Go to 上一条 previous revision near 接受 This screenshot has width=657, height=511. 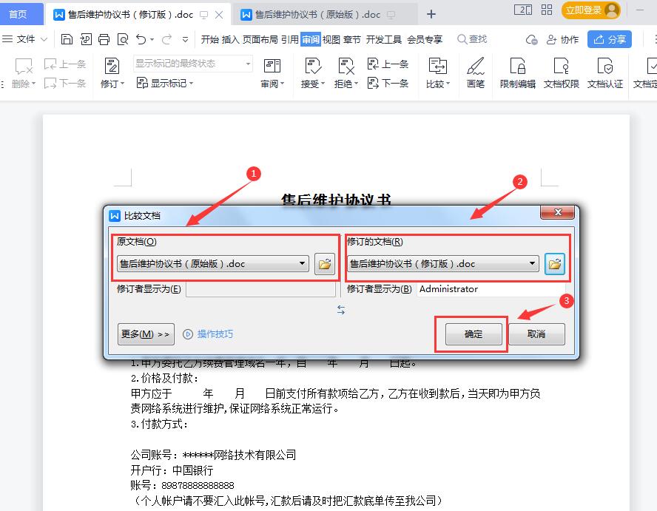(x=388, y=64)
